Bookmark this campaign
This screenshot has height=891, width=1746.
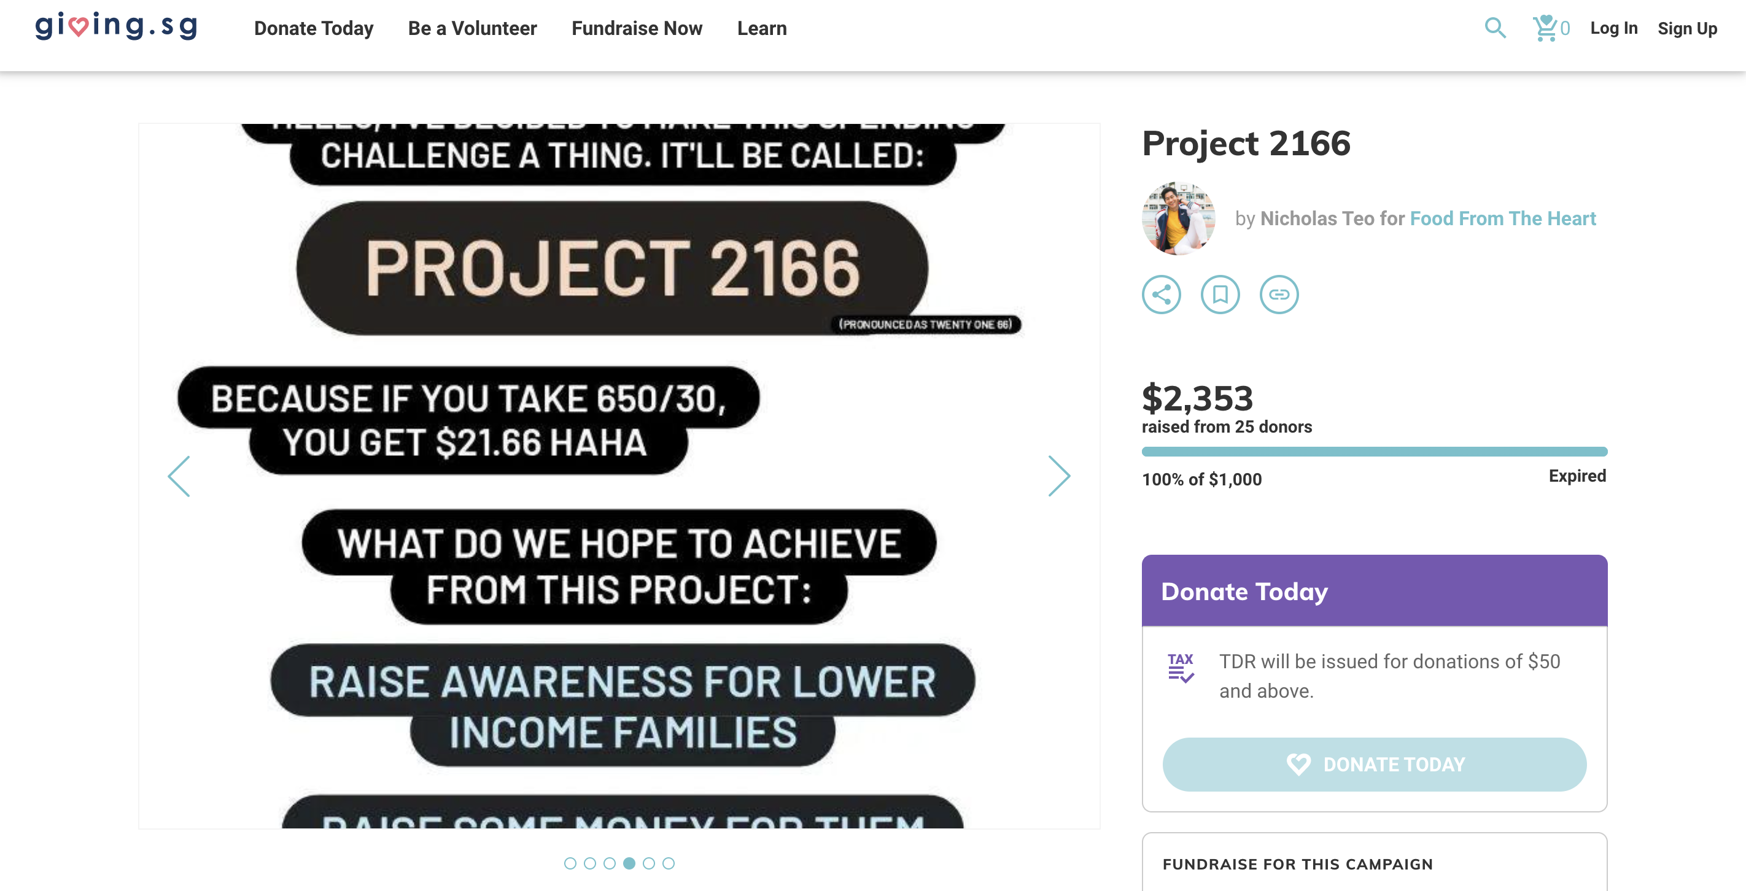1220,294
